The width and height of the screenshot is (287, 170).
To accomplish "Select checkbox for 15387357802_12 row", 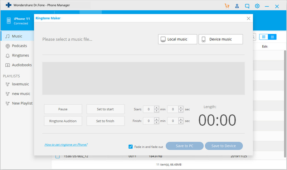I will point(58,156).
